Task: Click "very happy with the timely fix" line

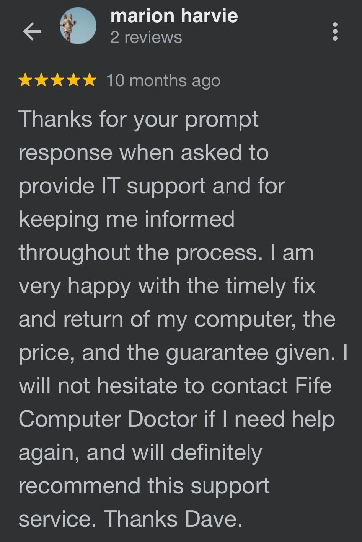Action: click(x=167, y=286)
